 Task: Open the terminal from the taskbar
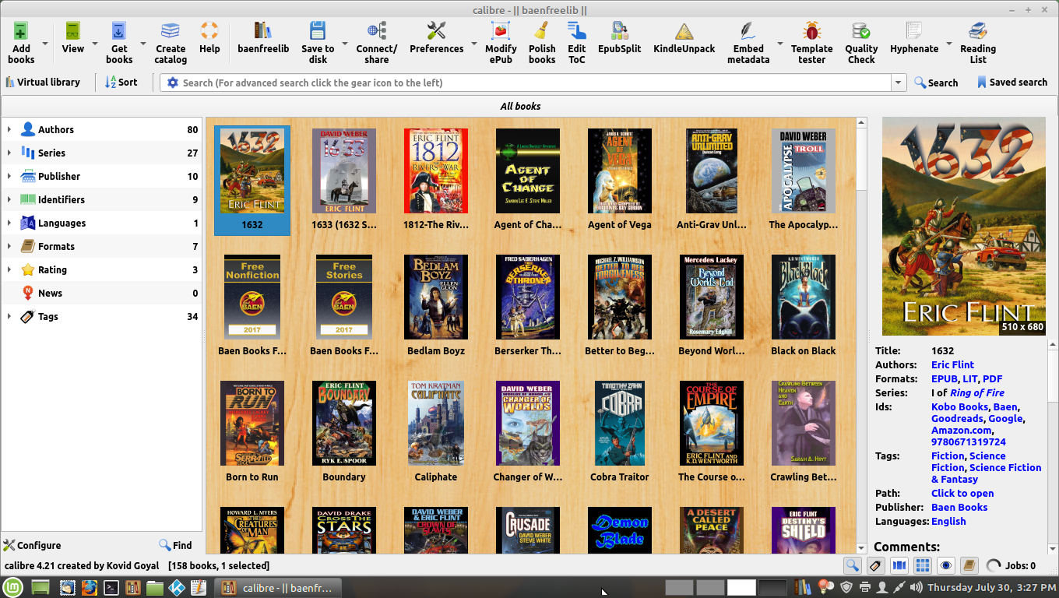111,587
